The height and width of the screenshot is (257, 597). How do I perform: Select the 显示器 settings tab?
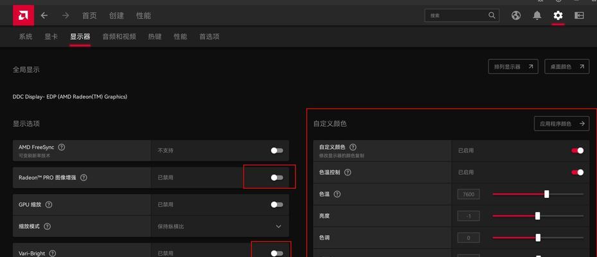tap(80, 37)
